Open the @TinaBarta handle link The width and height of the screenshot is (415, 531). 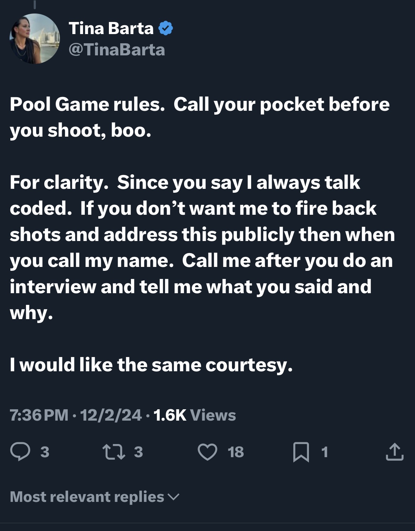[117, 50]
